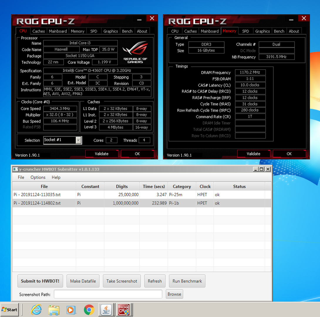
Task: Click Republic of Gamers logo in CPU-Z
Action: point(135,52)
